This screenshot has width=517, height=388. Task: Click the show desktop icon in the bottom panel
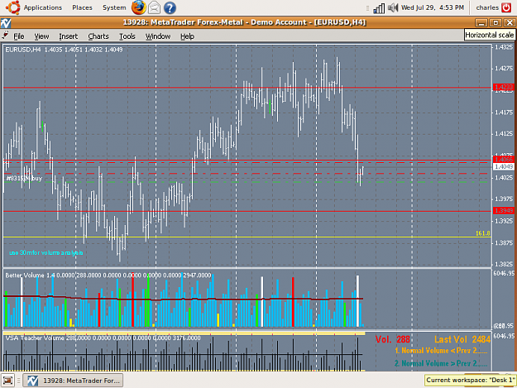point(7,381)
